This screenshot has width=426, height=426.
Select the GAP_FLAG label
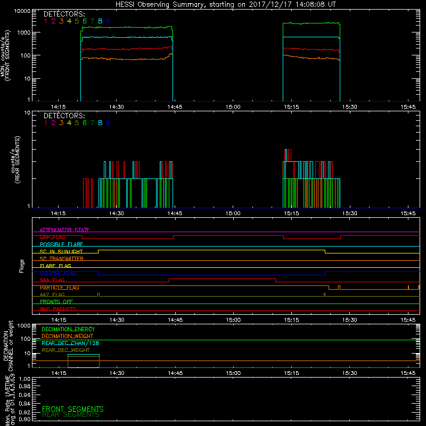point(52,237)
